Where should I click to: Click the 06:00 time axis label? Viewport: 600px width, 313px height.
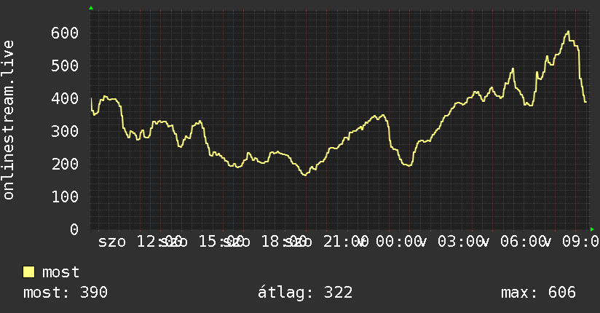coord(523,242)
